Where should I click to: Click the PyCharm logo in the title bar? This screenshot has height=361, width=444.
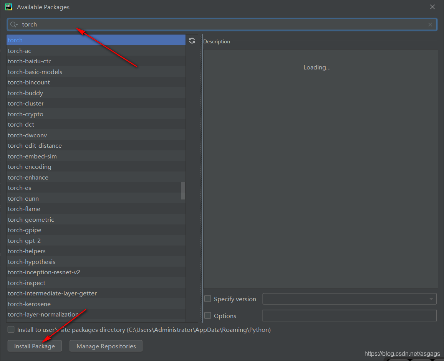pos(8,7)
